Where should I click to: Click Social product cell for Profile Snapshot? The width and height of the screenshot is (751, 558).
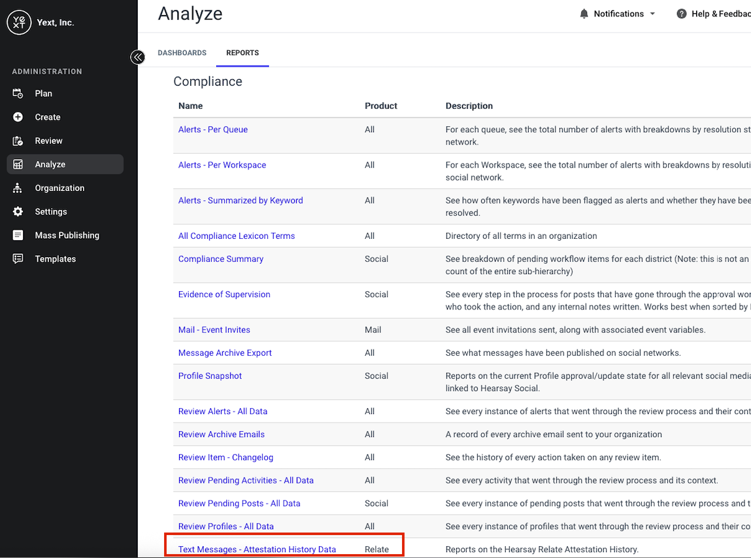(376, 376)
